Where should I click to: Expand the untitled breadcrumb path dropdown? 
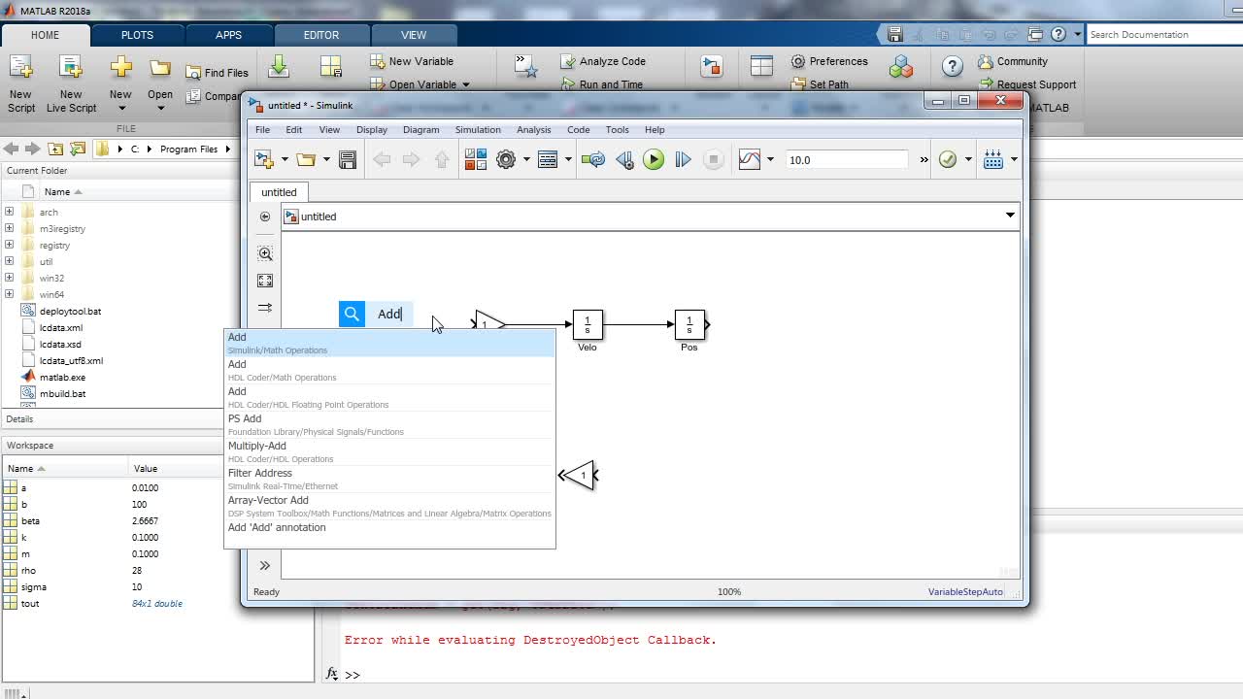click(x=1010, y=216)
